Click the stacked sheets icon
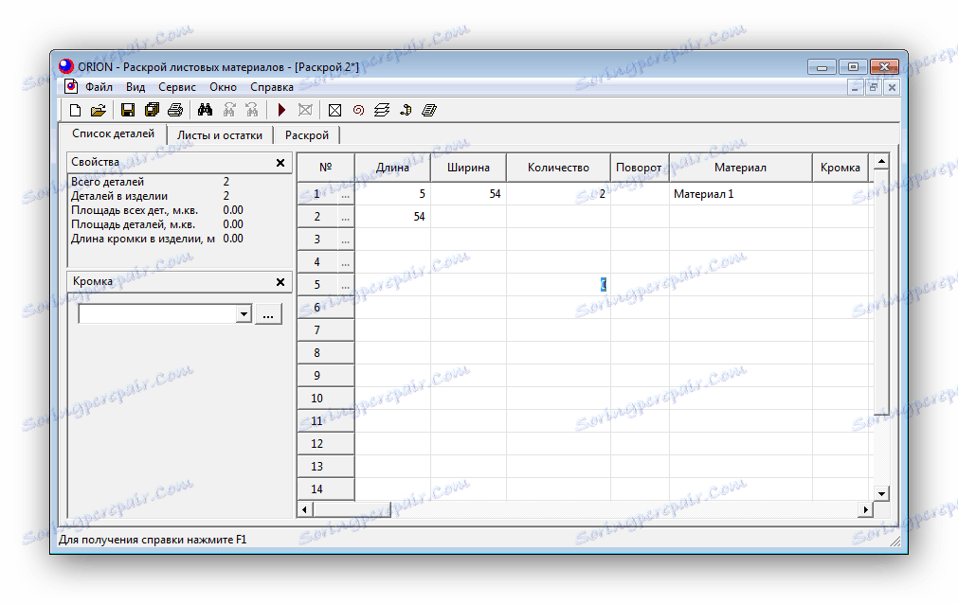The image size is (958, 604). (382, 110)
